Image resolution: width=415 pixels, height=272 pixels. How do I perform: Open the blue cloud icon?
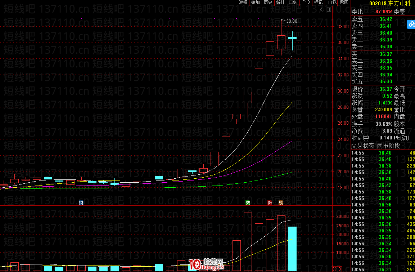click(411, 24)
